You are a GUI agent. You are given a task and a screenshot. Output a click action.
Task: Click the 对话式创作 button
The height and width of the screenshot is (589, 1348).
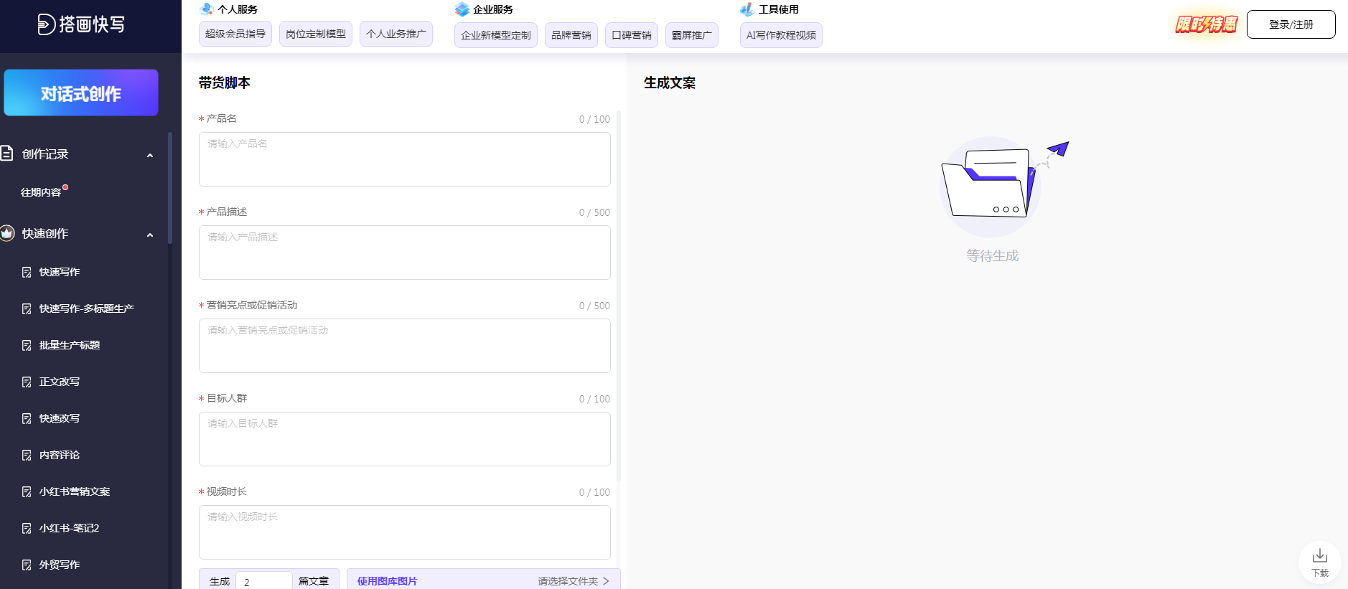[x=81, y=93]
